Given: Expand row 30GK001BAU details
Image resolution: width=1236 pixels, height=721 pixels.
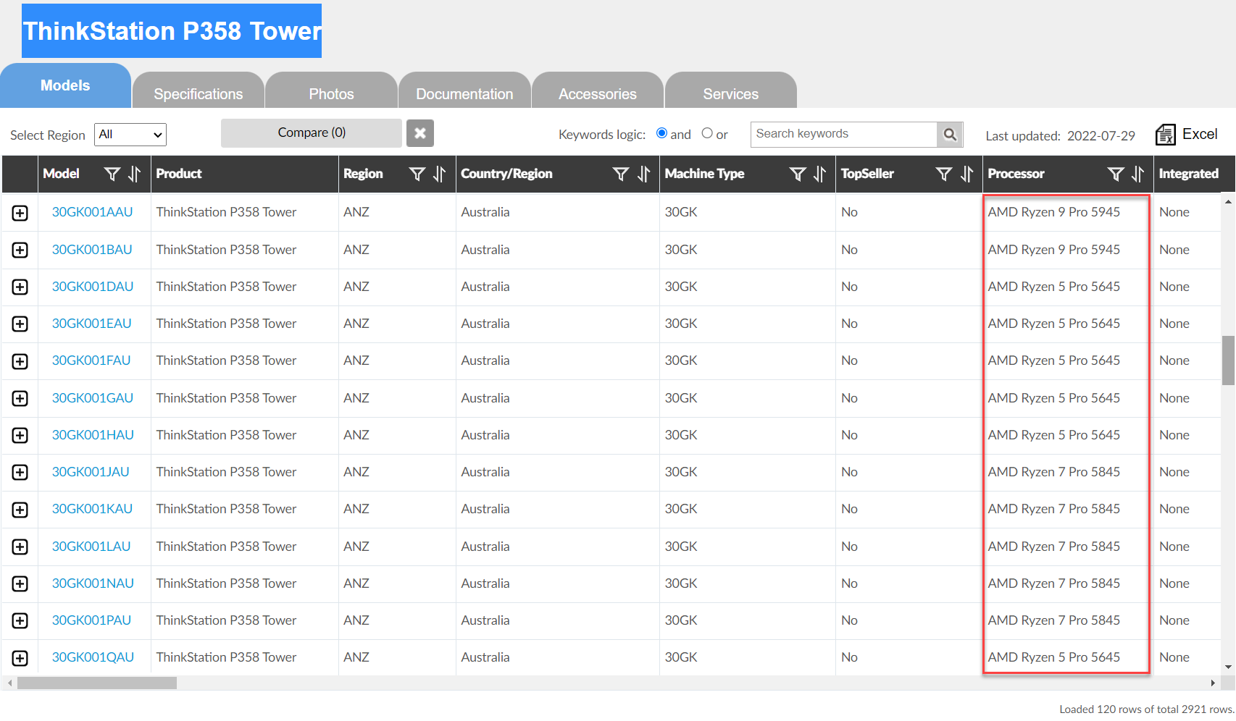Looking at the screenshot, I should 20,250.
